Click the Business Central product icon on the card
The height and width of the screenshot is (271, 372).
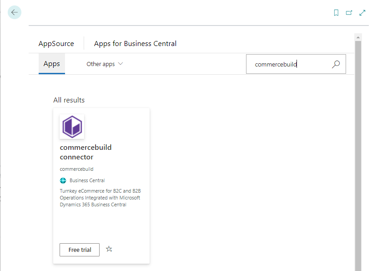click(x=63, y=180)
